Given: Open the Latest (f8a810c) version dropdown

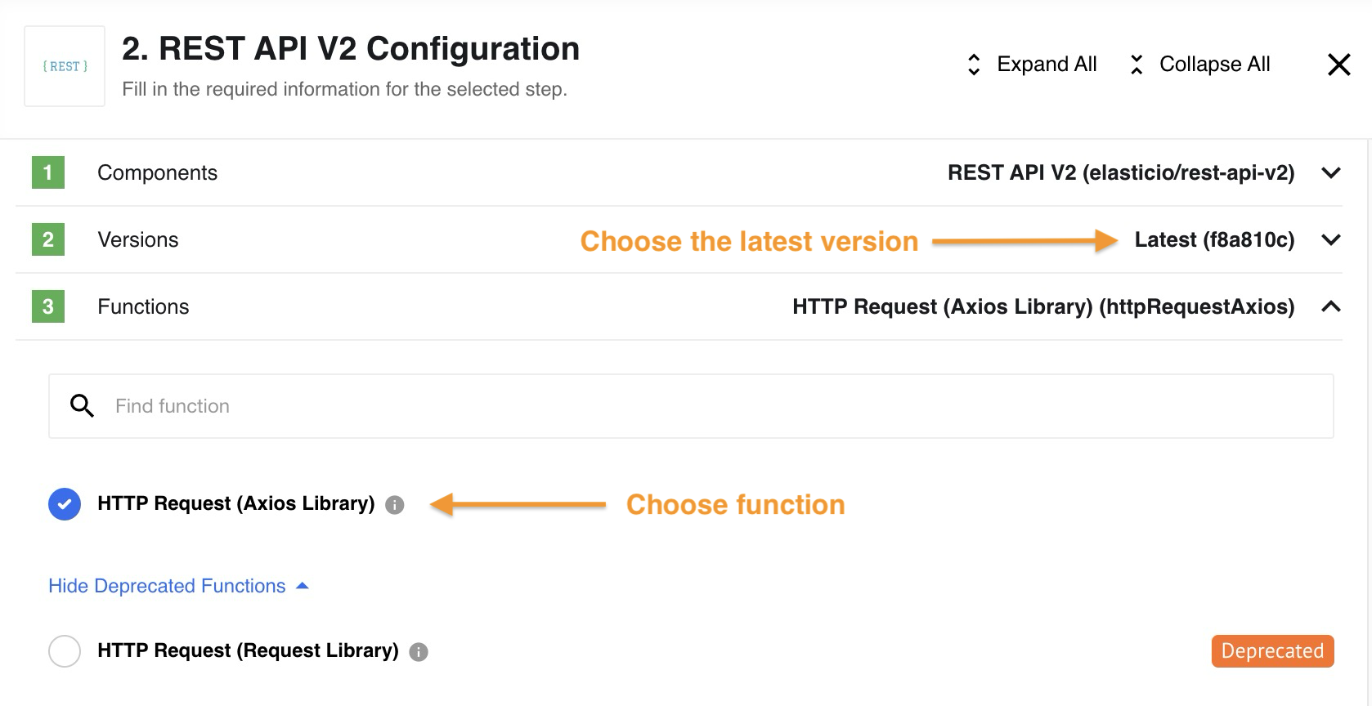Looking at the screenshot, I should 1214,239.
